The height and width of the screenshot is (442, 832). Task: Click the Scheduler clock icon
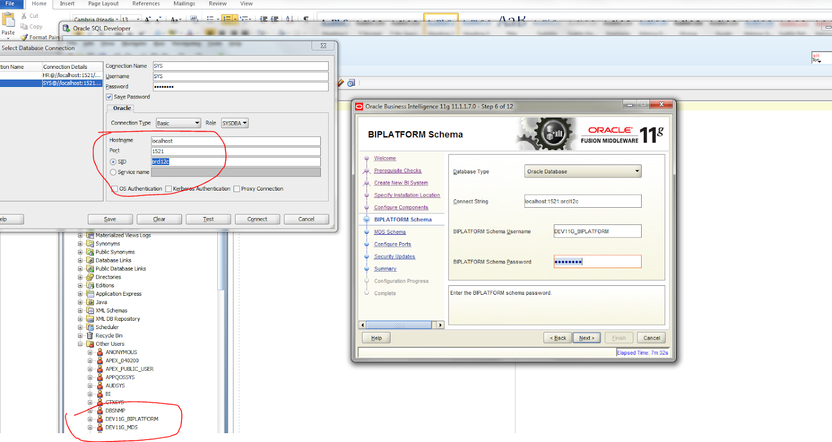click(90, 327)
